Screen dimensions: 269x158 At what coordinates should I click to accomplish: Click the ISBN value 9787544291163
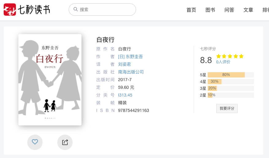coord(134,110)
